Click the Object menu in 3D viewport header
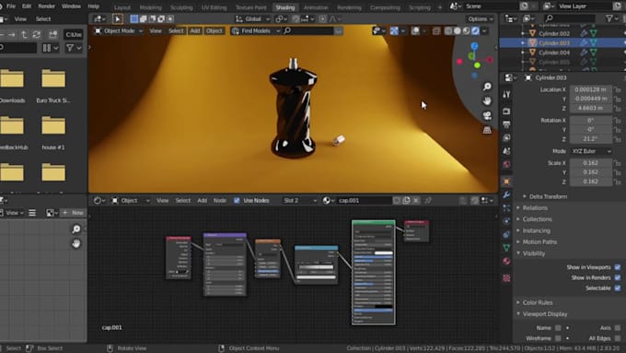The image size is (626, 353). (x=214, y=30)
